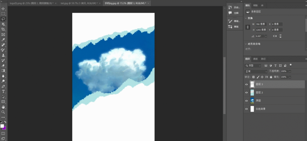This screenshot has width=307, height=141.
Task: Open the 注释 notes panel
Action: point(234,13)
